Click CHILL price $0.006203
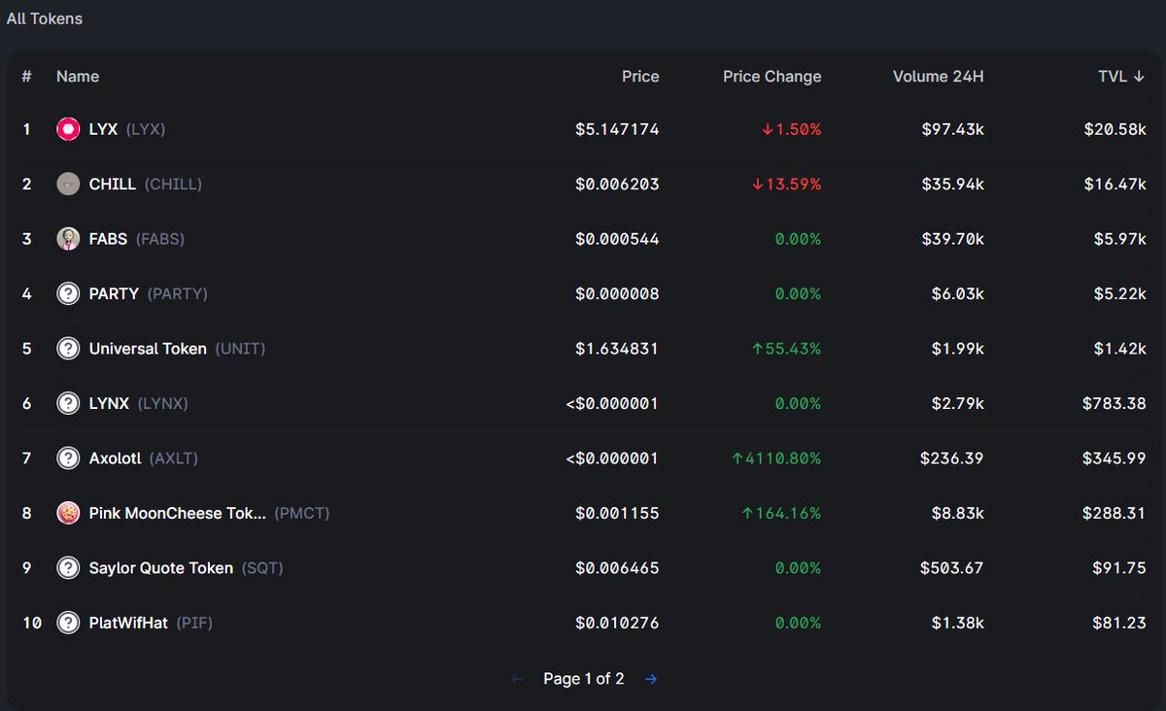The height and width of the screenshot is (711, 1166). [617, 184]
